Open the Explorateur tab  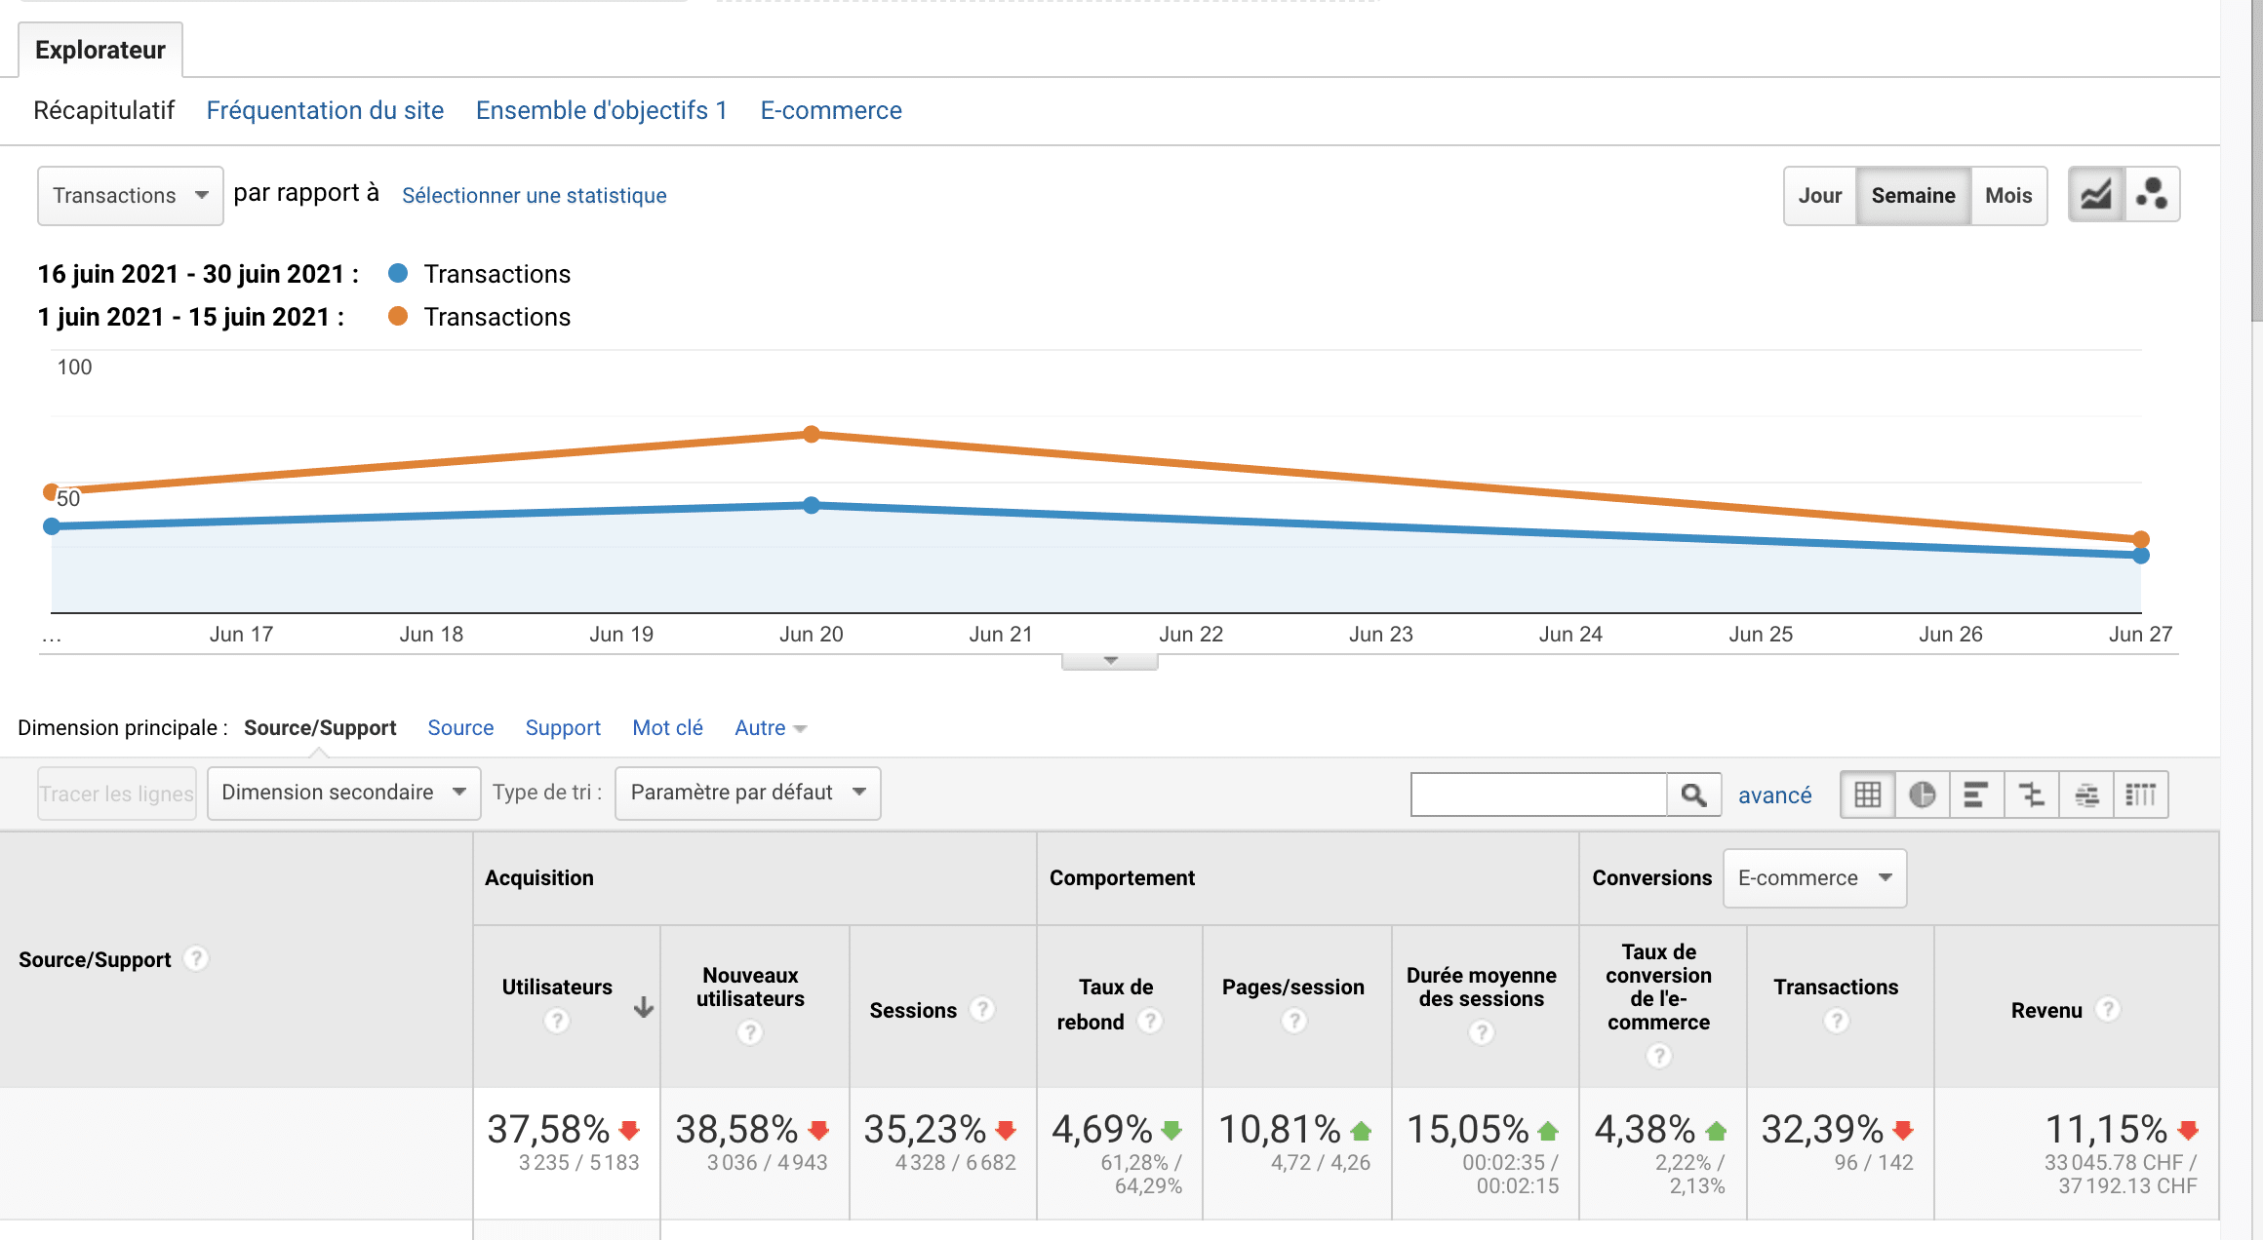click(100, 50)
